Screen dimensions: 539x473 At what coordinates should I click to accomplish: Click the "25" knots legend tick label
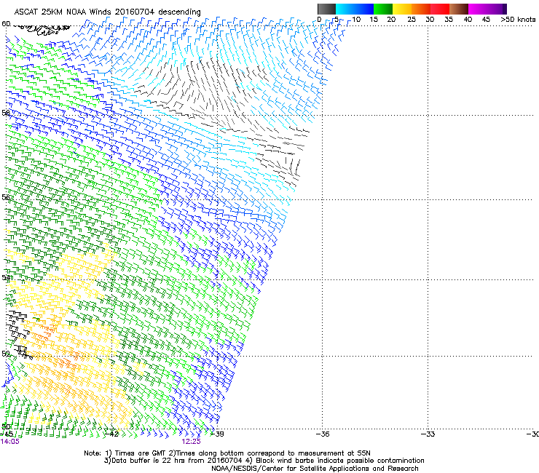412,20
